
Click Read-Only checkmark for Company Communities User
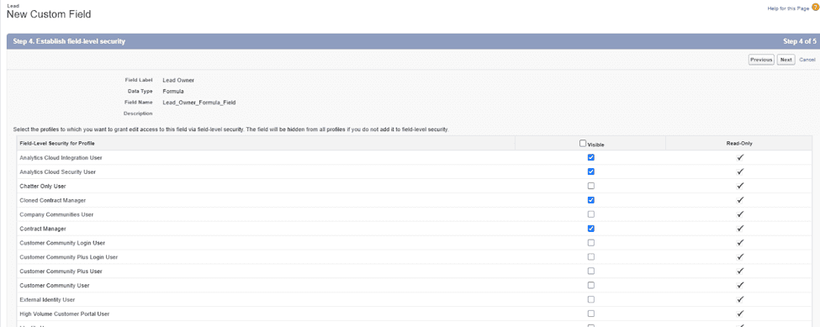(740, 214)
